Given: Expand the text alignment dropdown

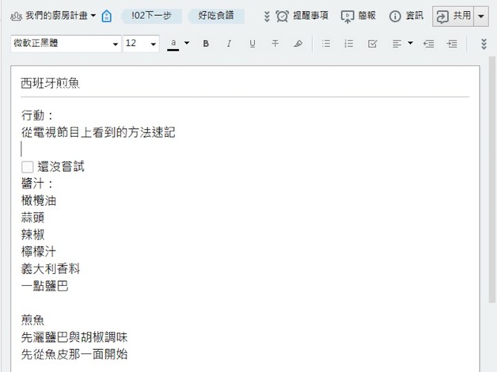Looking at the screenshot, I should click(411, 43).
